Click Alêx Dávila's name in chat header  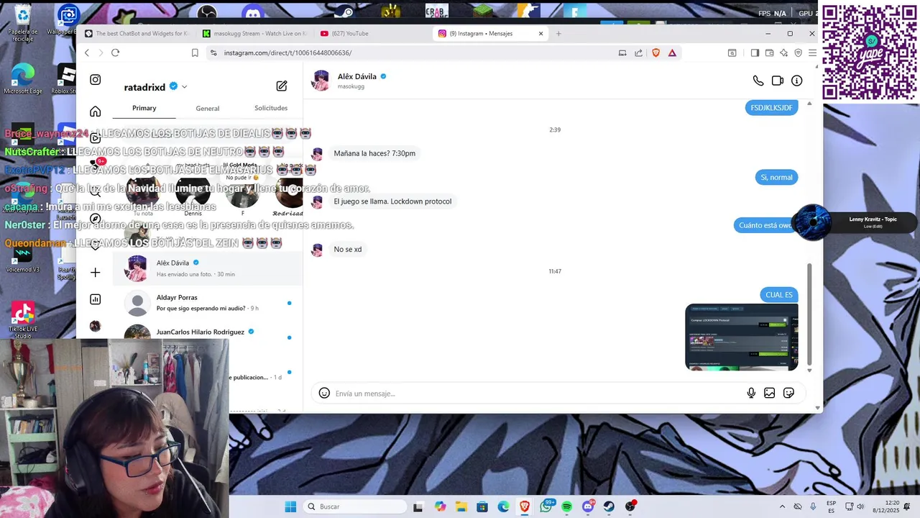357,76
